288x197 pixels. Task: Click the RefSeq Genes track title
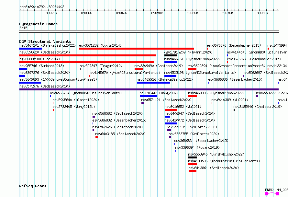[33, 186]
